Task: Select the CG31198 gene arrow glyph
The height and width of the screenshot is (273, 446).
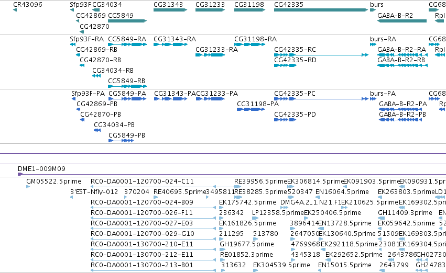Action: pos(250,10)
